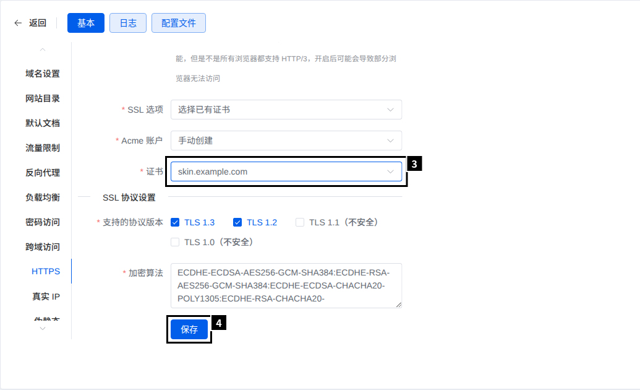
Task: Click the sidebar scroll-down chevron
Action: pyautogui.click(x=43, y=329)
